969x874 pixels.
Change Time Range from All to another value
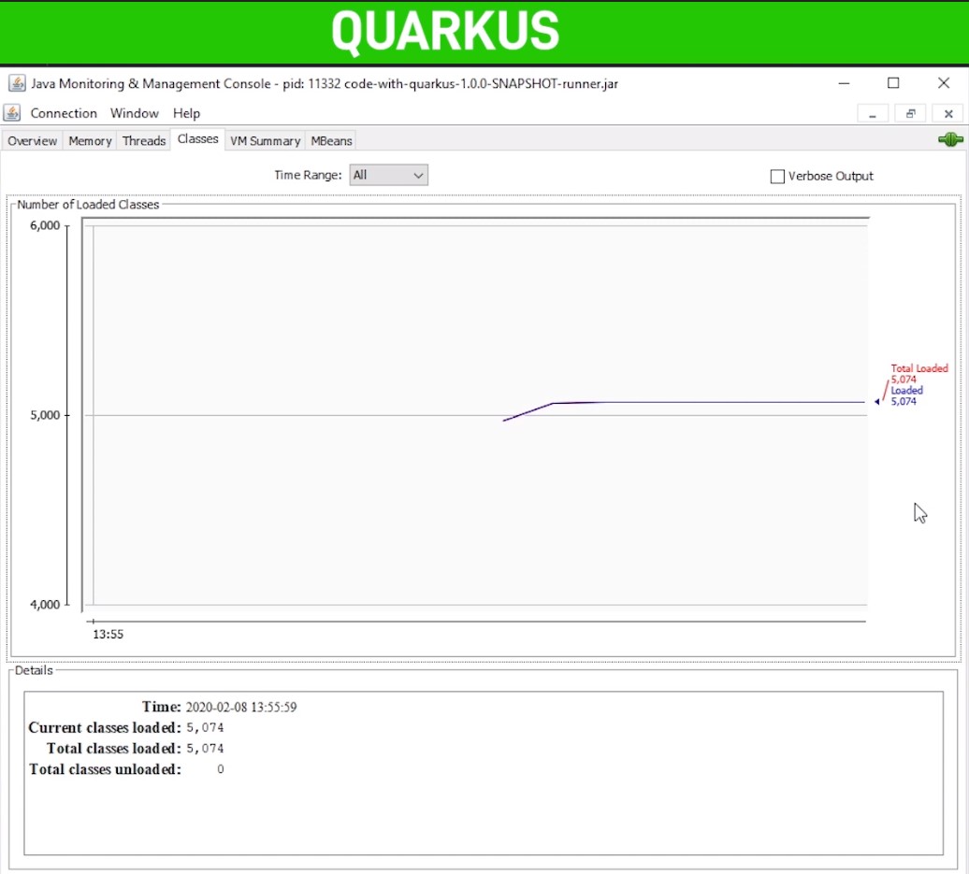[388, 175]
